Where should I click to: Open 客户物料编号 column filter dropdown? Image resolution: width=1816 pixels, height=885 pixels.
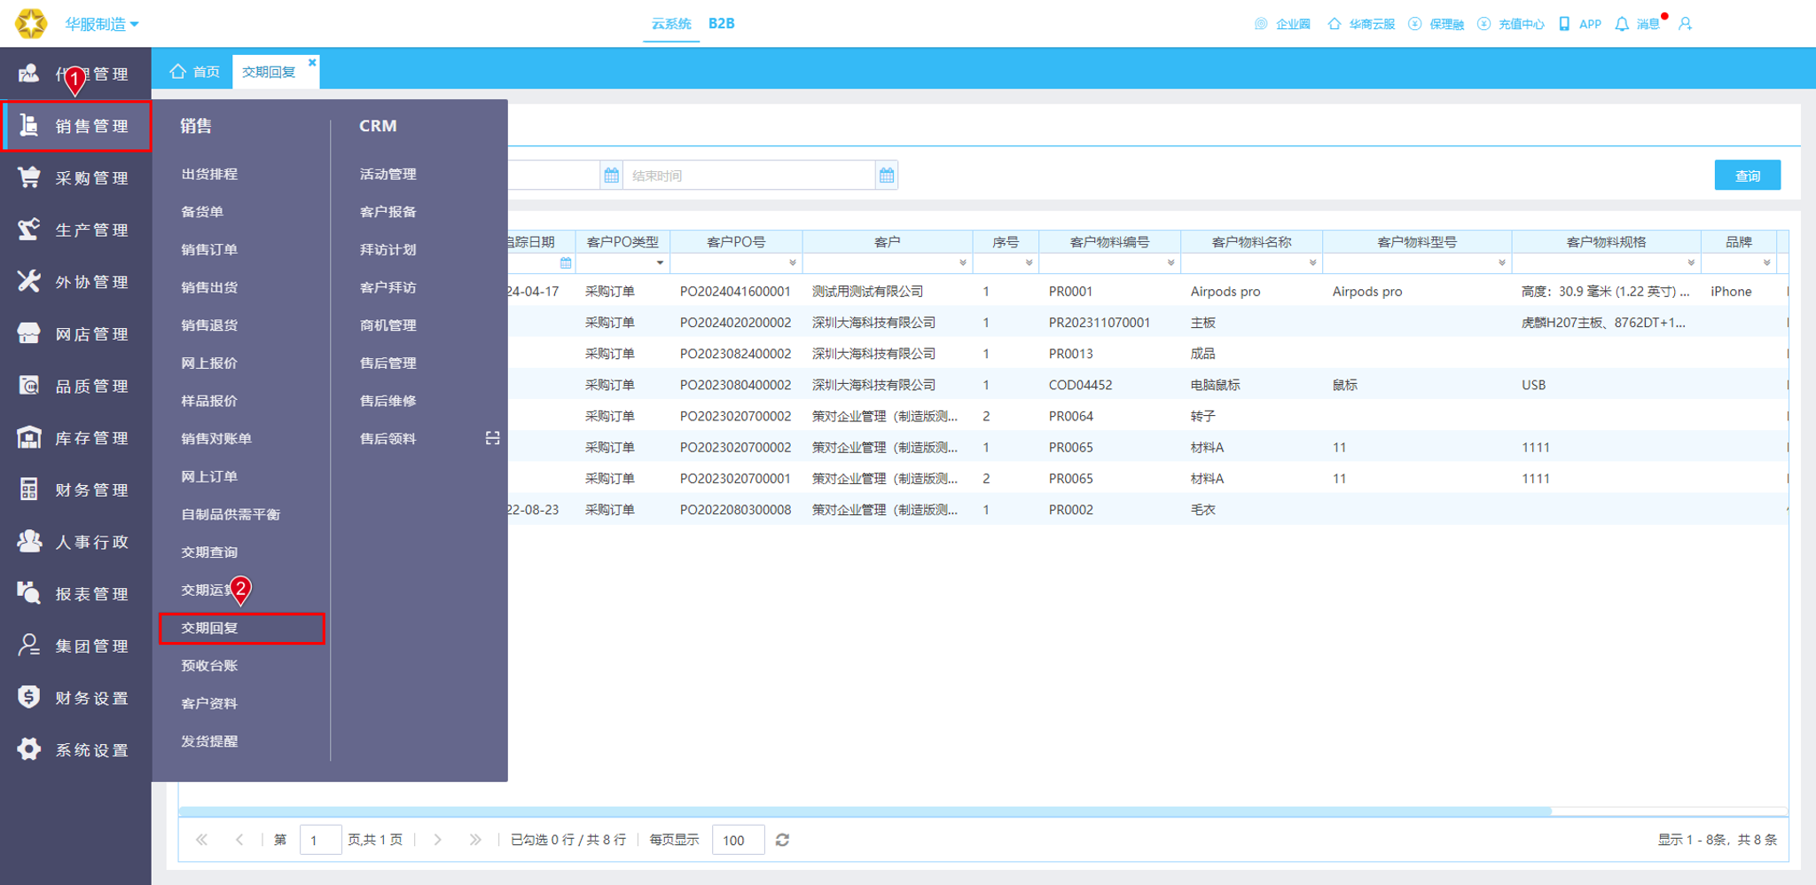point(1170,263)
